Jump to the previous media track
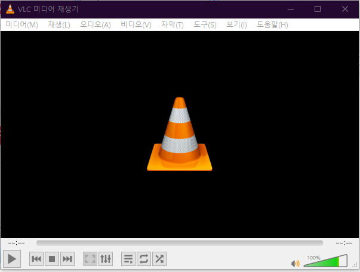360x272 pixels. click(36, 259)
